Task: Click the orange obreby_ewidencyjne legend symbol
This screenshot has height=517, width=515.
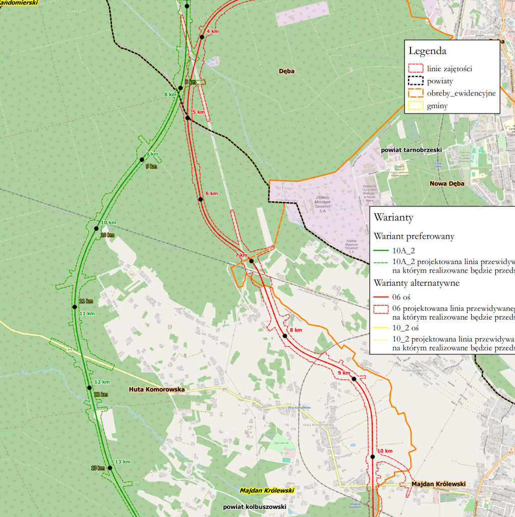Action: [416, 93]
